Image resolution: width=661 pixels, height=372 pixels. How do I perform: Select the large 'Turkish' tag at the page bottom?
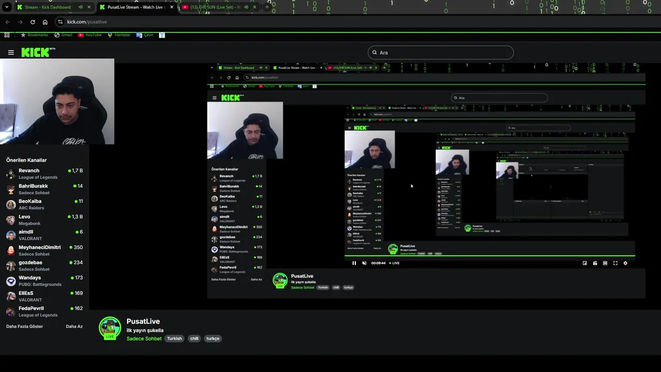tap(175, 338)
